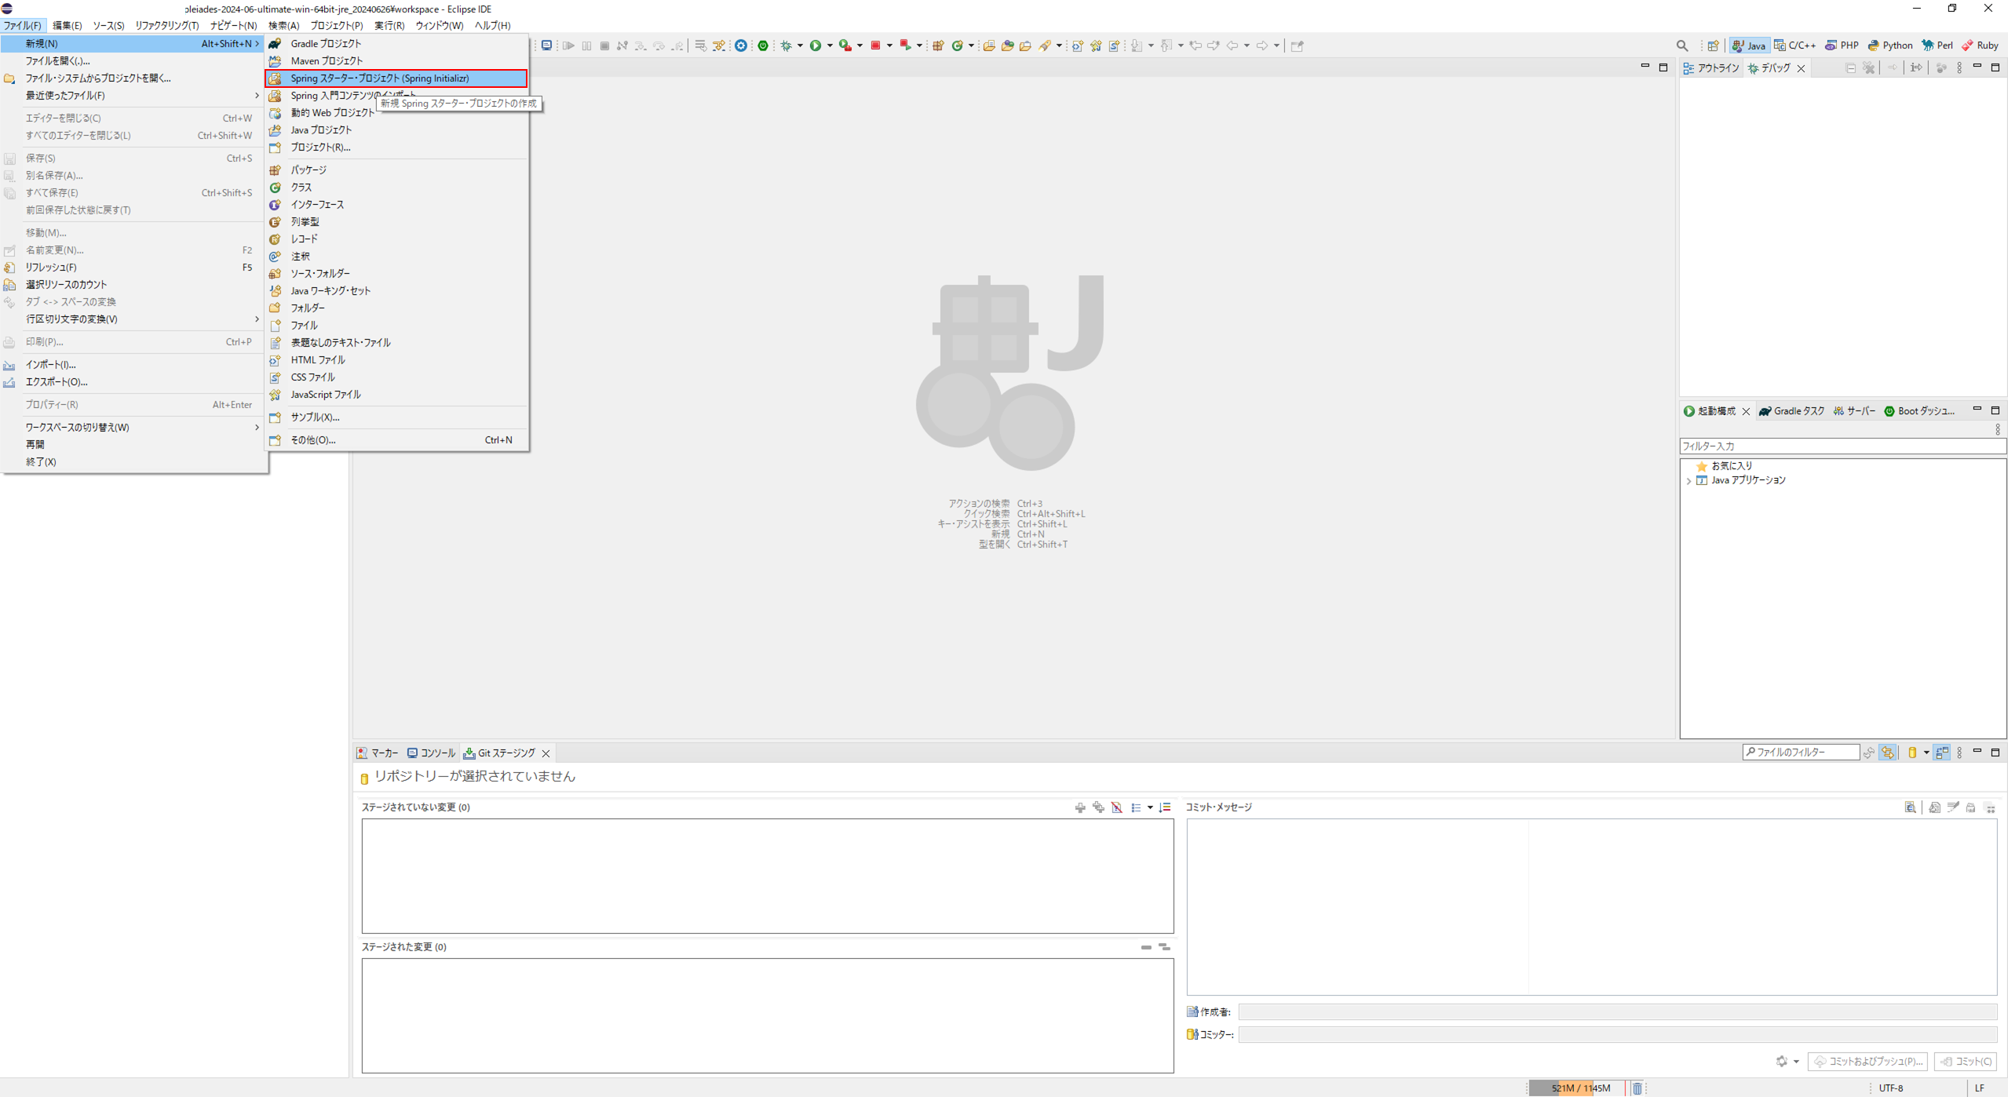Click the フィルター入力 text field
2008x1097 pixels.
click(x=1841, y=446)
